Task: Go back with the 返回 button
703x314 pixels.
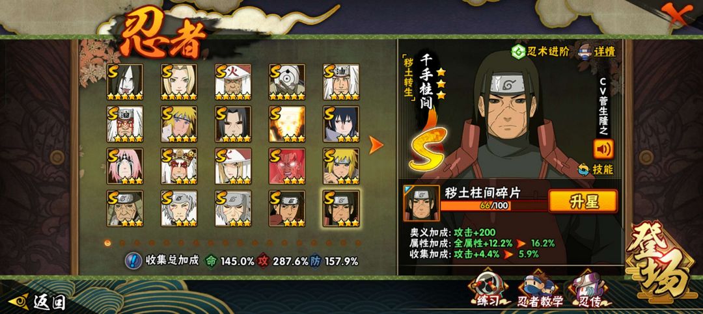Action: [38, 302]
